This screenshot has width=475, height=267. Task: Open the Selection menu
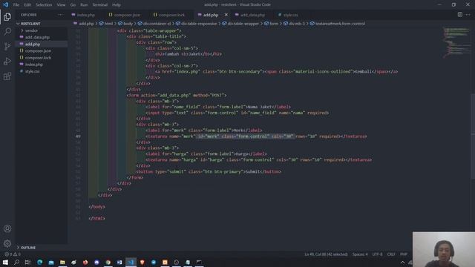coord(44,5)
